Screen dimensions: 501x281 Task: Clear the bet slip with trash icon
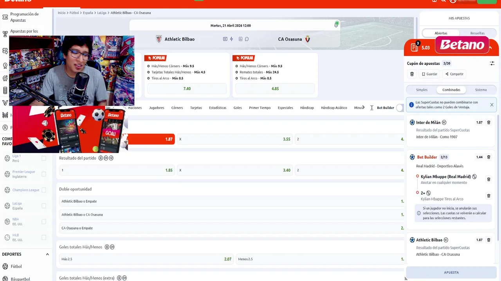412,74
